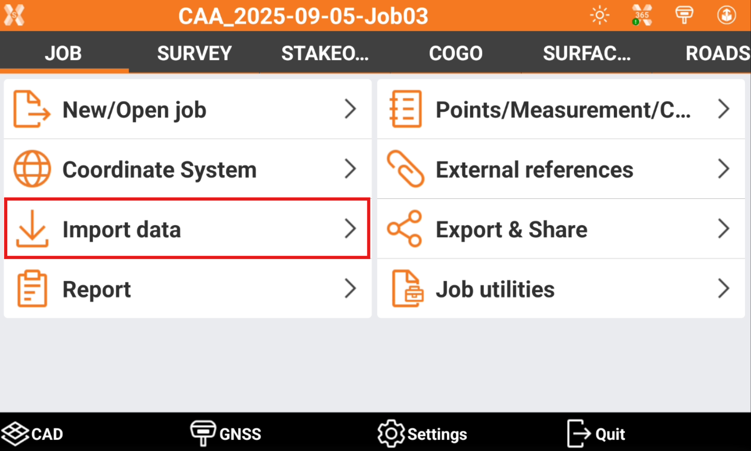Screen dimensions: 751x451
Task: Tap the paperclip External references icon
Action: coord(405,169)
